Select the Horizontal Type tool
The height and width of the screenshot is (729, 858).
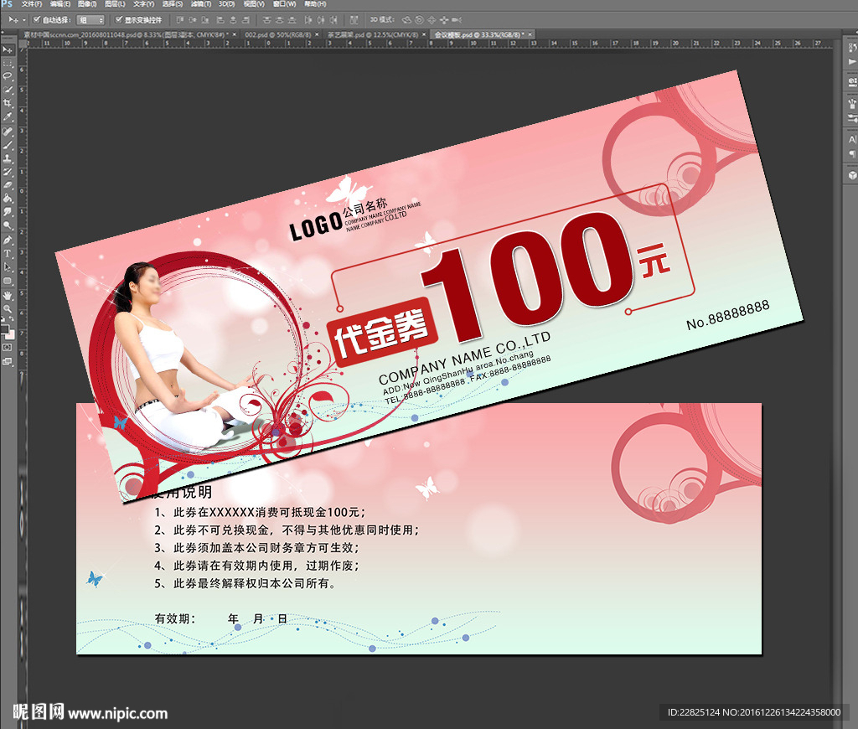8,254
